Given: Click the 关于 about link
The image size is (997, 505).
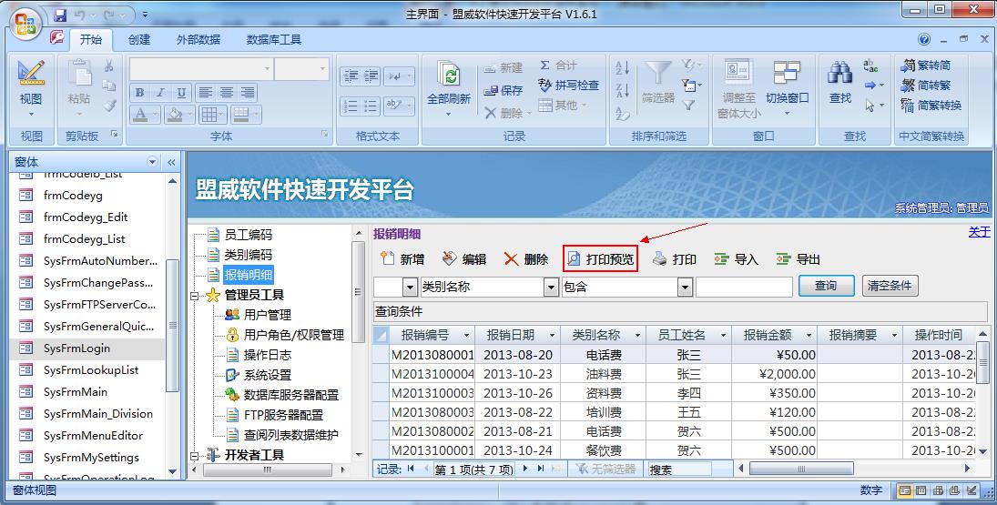Looking at the screenshot, I should 979,233.
